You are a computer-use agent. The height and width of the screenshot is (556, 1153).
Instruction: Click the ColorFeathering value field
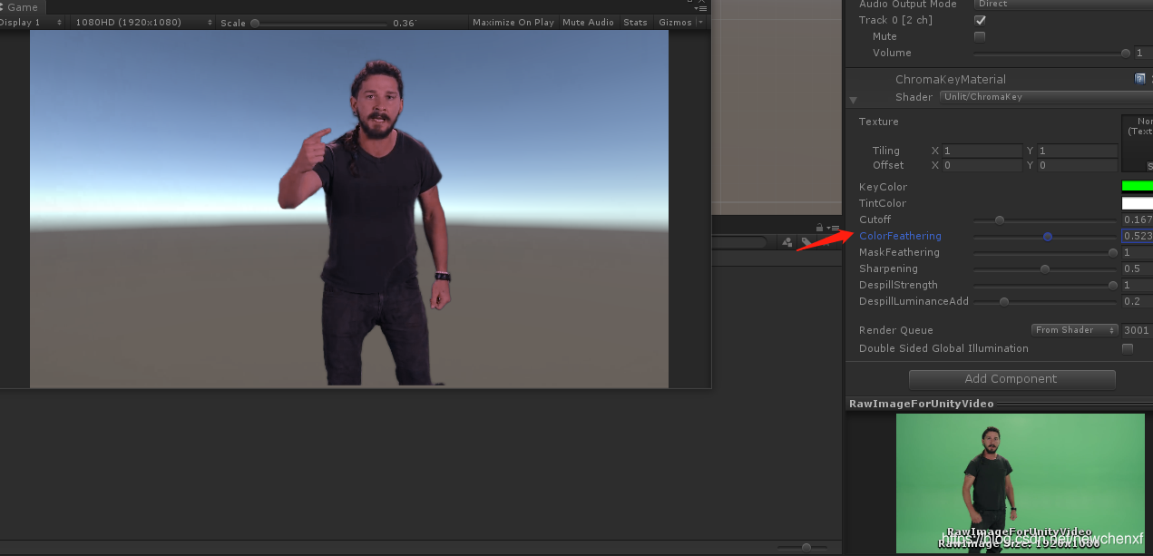click(x=1138, y=236)
